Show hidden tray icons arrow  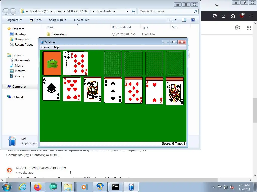pyautogui.click(x=213, y=187)
